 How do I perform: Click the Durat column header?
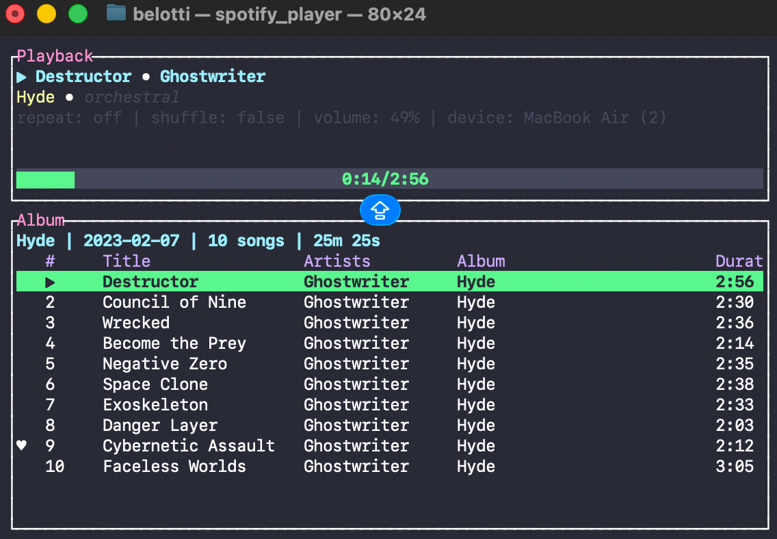(x=739, y=261)
